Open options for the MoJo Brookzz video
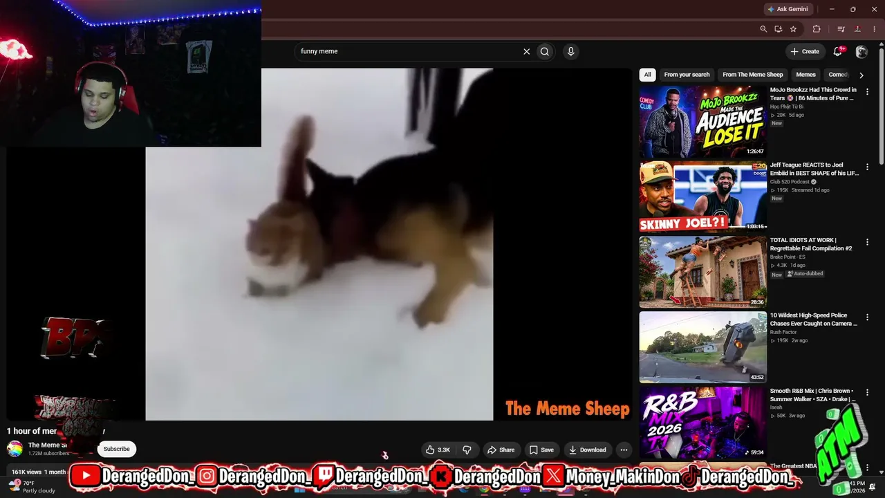 tap(867, 92)
